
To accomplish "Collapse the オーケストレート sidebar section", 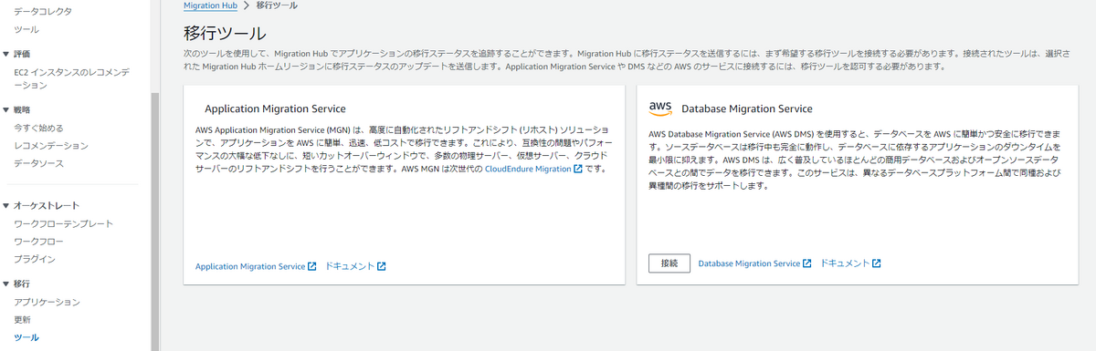I will [7, 206].
